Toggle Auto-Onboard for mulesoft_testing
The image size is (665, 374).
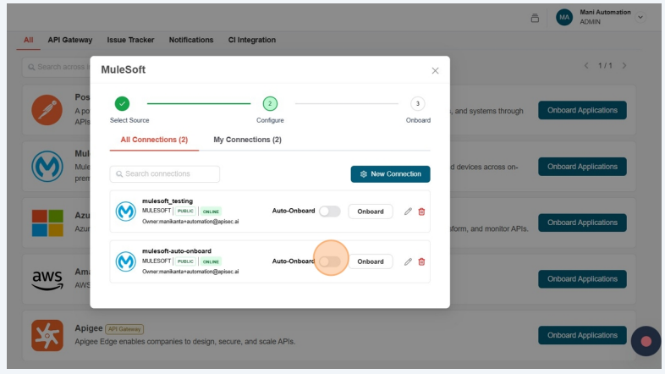pyautogui.click(x=329, y=212)
